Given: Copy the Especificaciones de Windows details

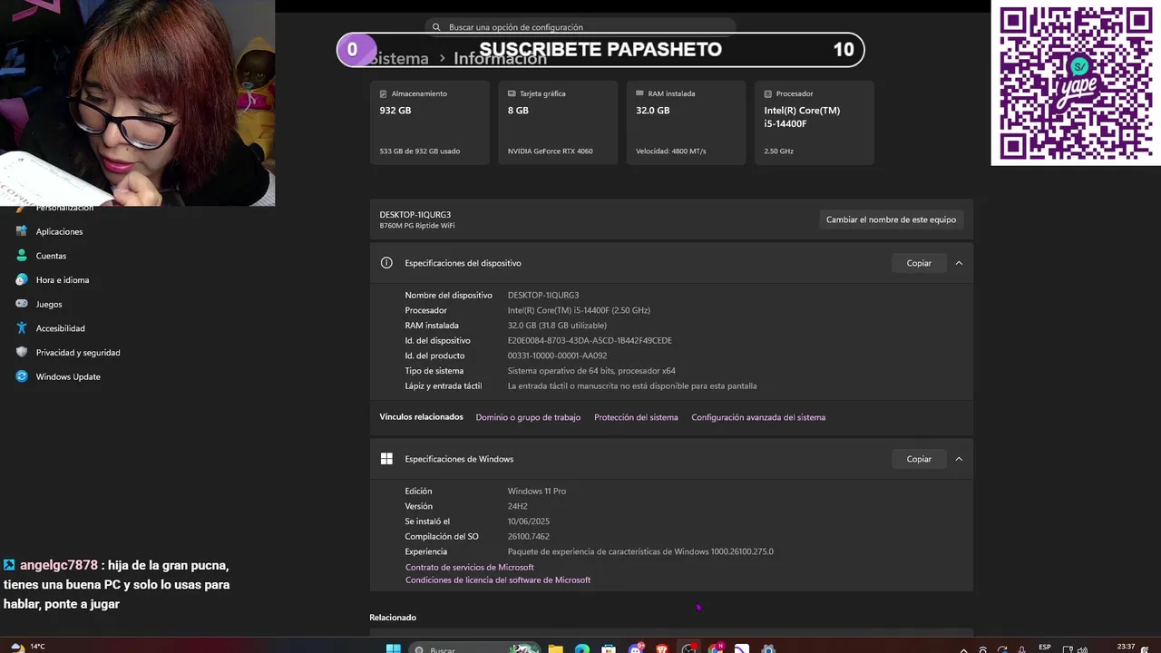Looking at the screenshot, I should (919, 459).
